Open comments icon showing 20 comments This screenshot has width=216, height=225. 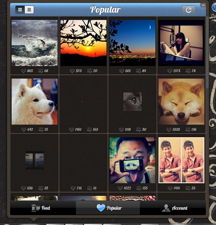coord(90,71)
